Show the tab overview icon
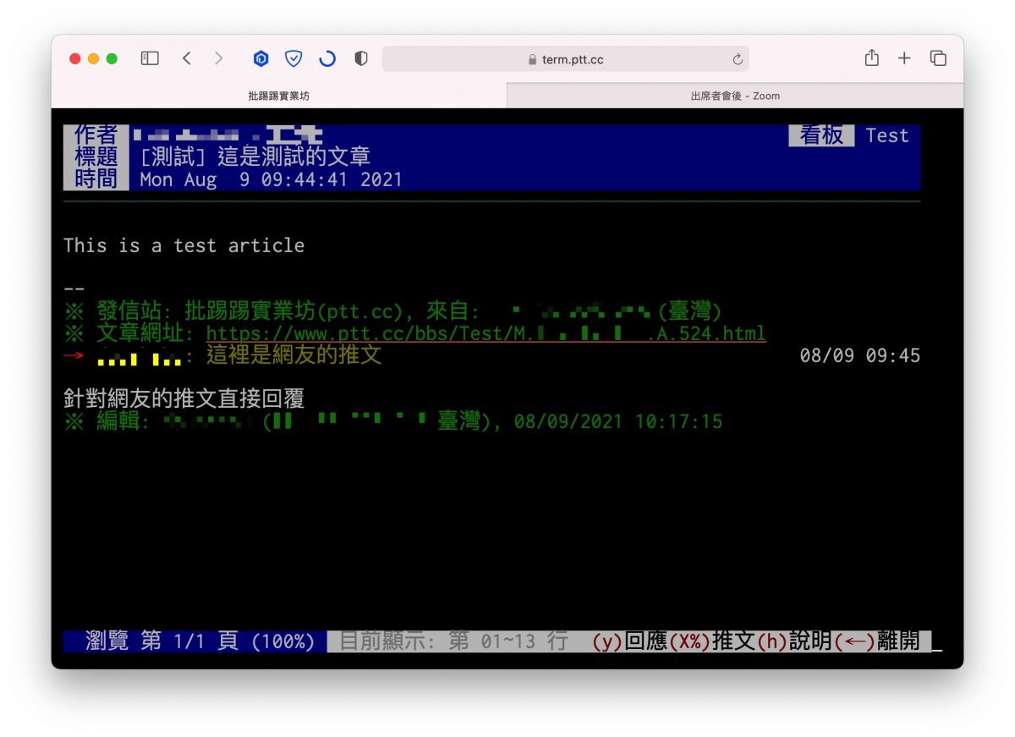Viewport: 1015px width, 737px height. point(938,58)
